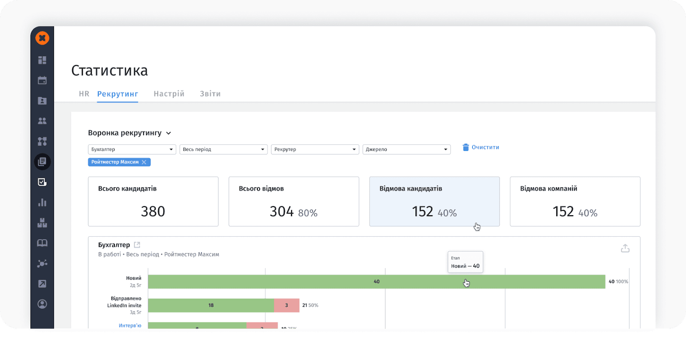Click the checkbox tasks icon in sidebar
The width and height of the screenshot is (686, 337).
[x=42, y=182]
